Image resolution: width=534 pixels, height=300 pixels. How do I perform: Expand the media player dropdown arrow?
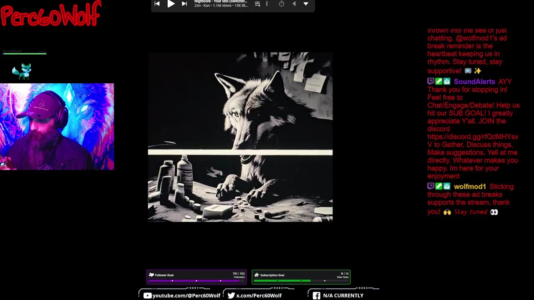(306, 4)
